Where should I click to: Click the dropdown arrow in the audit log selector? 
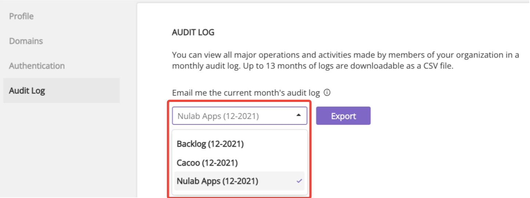pyautogui.click(x=299, y=116)
